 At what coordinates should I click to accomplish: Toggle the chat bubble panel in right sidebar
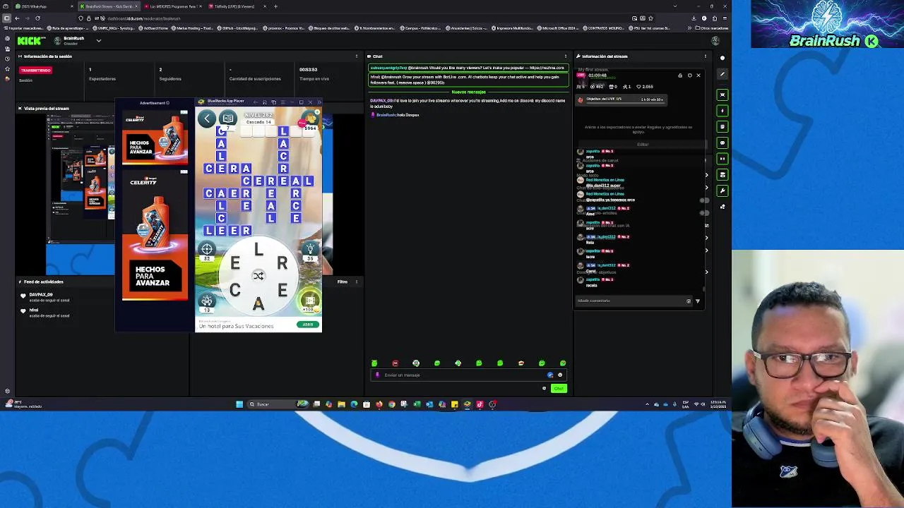tap(722, 143)
